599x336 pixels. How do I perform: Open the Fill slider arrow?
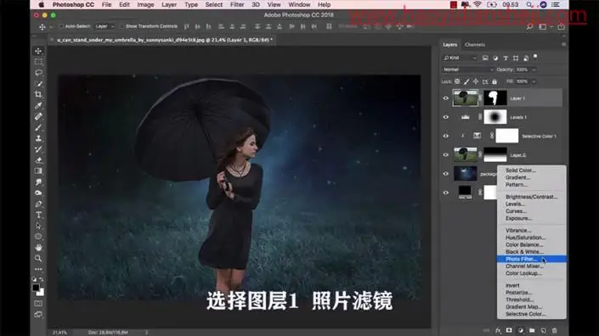click(534, 81)
